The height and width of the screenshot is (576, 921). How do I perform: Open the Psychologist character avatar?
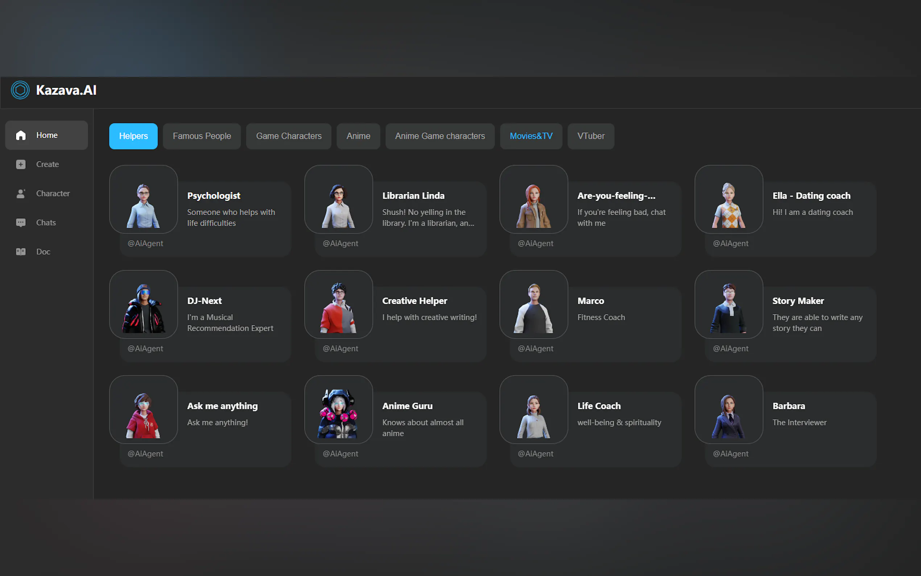tap(143, 199)
